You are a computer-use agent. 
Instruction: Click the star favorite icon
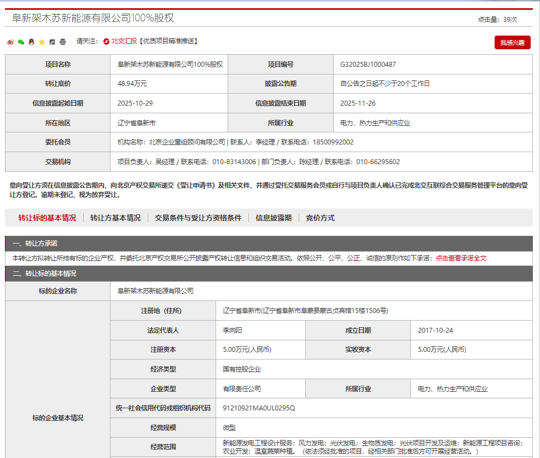tap(41, 42)
